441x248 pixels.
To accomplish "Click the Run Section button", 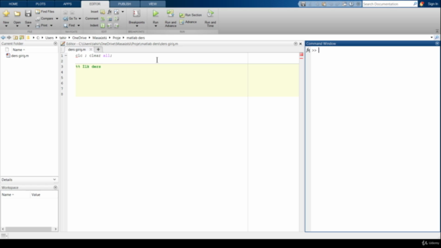I will (x=191, y=15).
